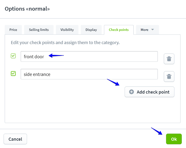The width and height of the screenshot is (186, 148).
Task: Uncheck the front door checkbox
Action: (x=13, y=56)
